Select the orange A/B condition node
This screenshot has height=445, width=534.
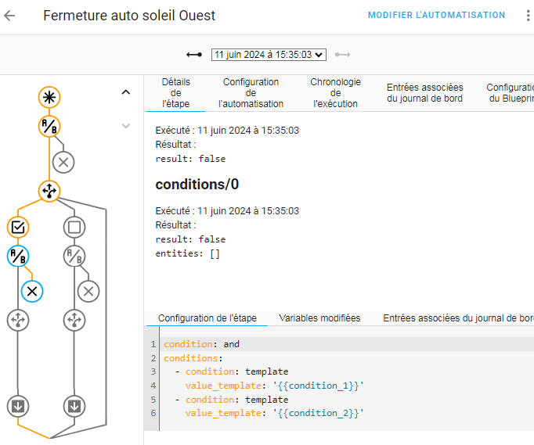click(49, 126)
